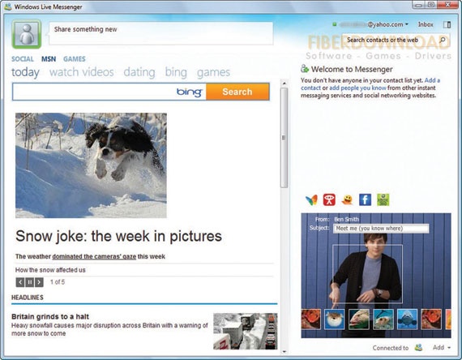Image resolution: width=462 pixels, height=360 pixels.
Task: Go to the next slideshow picture
Action: 39,282
